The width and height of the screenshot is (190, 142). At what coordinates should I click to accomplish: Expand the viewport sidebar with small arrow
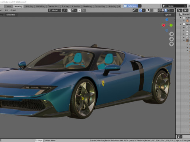(x=175, y=21)
